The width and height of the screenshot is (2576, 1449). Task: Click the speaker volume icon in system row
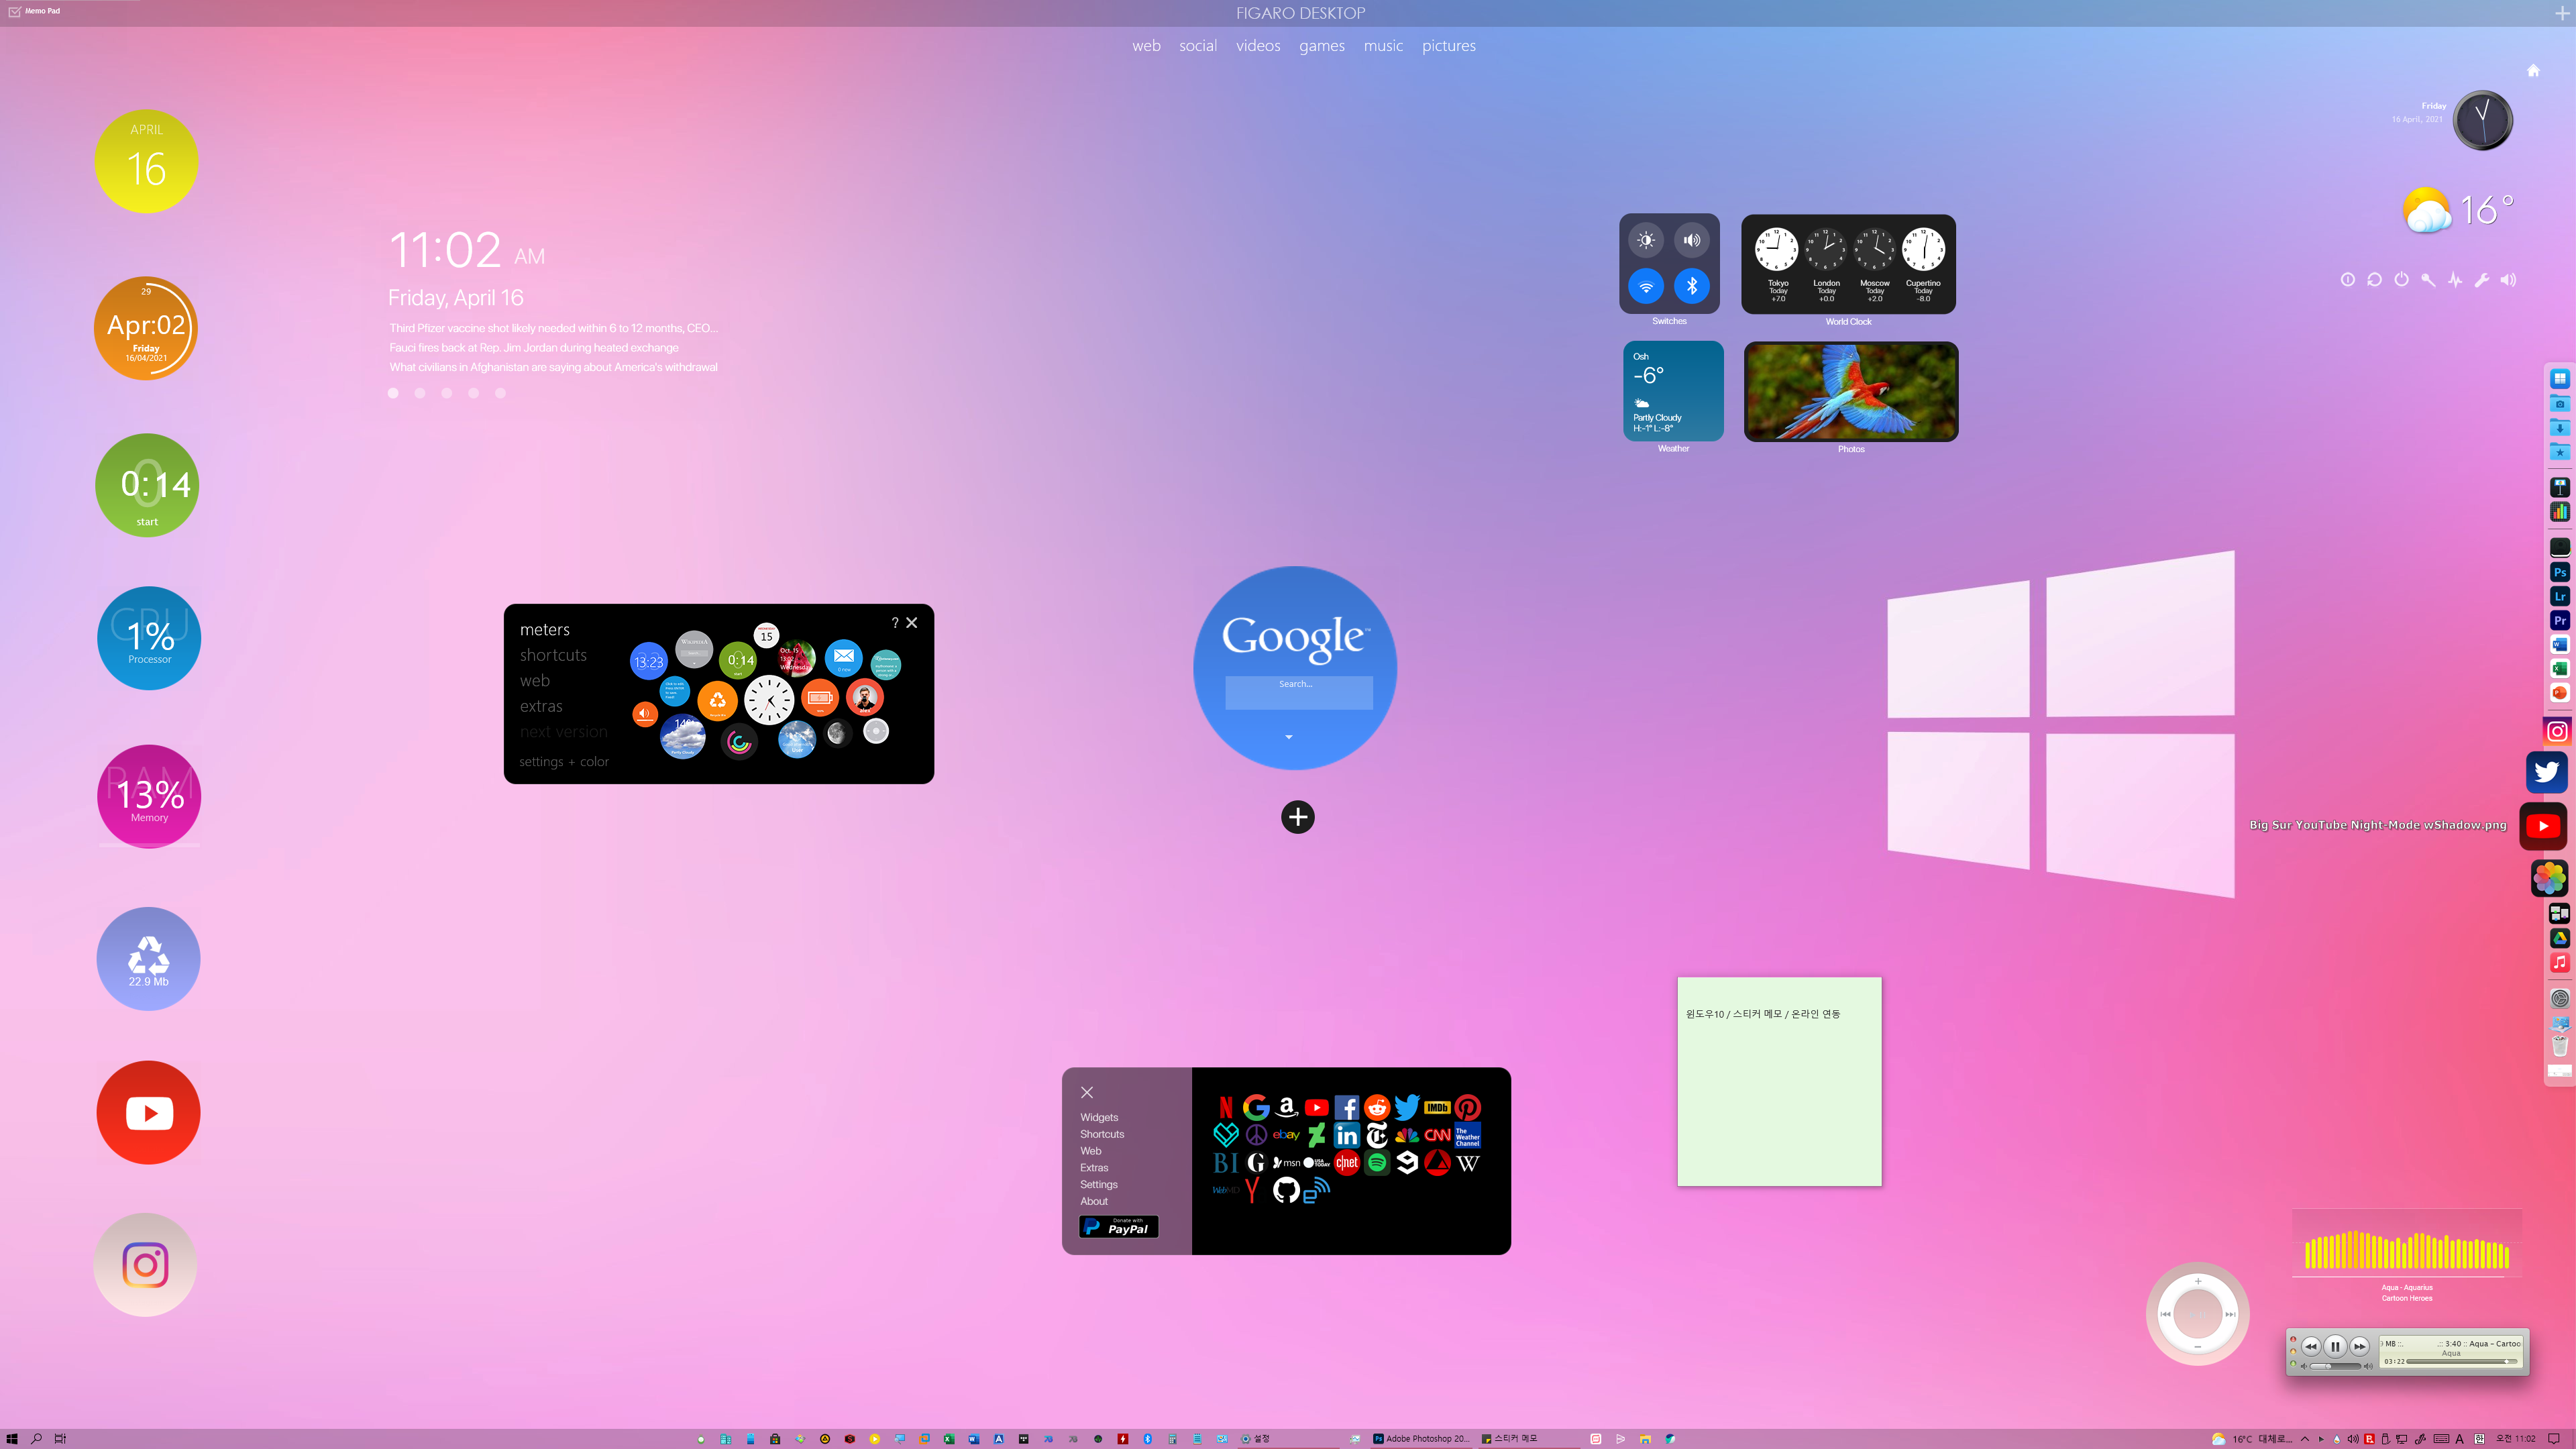(2508, 280)
